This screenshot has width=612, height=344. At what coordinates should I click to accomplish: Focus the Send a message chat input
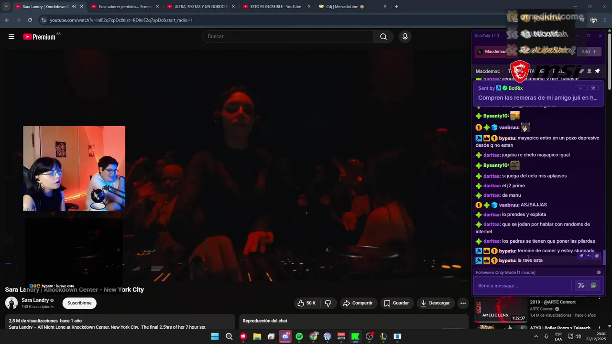pos(522,286)
